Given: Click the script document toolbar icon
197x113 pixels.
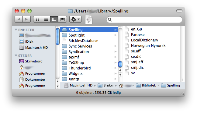Looking at the screenshot, I should click(x=89, y=19).
